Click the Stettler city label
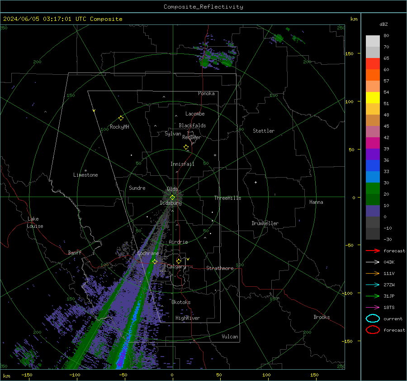 [x=264, y=131]
